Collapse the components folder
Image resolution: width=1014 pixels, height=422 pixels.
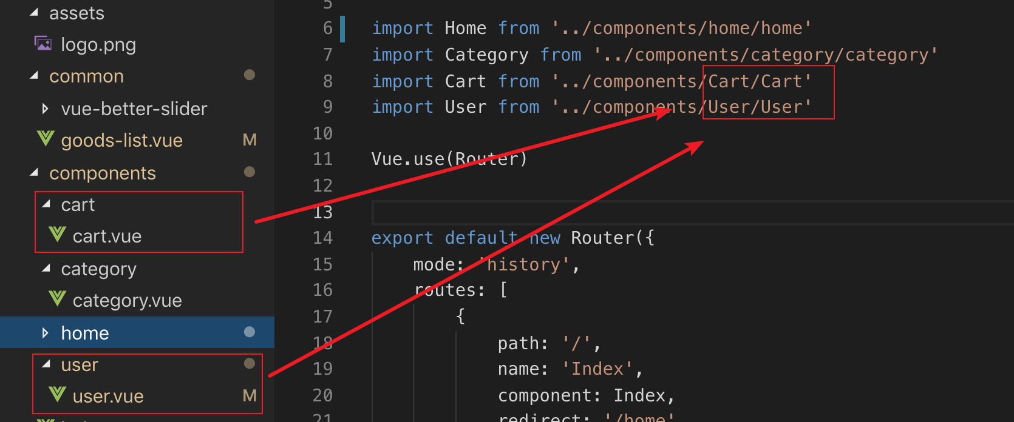(34, 173)
